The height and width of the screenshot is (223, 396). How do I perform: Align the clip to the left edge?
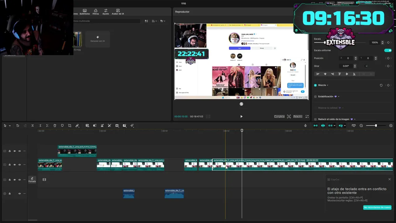pyautogui.click(x=318, y=74)
